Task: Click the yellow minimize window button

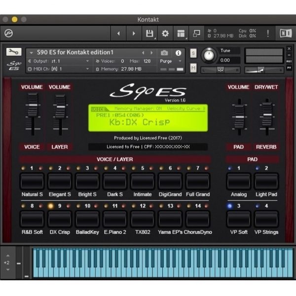Action: [14, 19]
